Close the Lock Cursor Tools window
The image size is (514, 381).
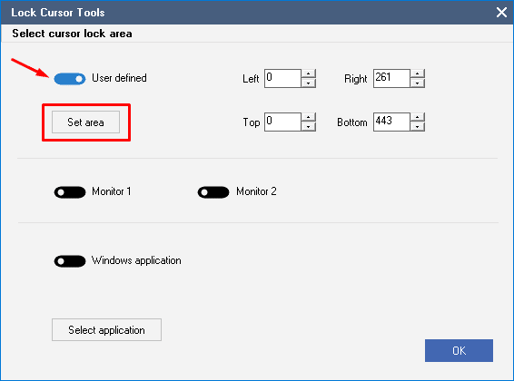[x=501, y=13]
